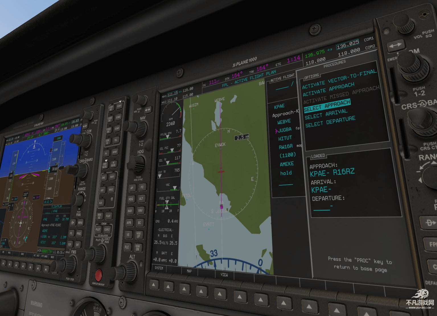Toggle the COM2 MIC audio panel button
437x316 pixels.
click(x=110, y=119)
